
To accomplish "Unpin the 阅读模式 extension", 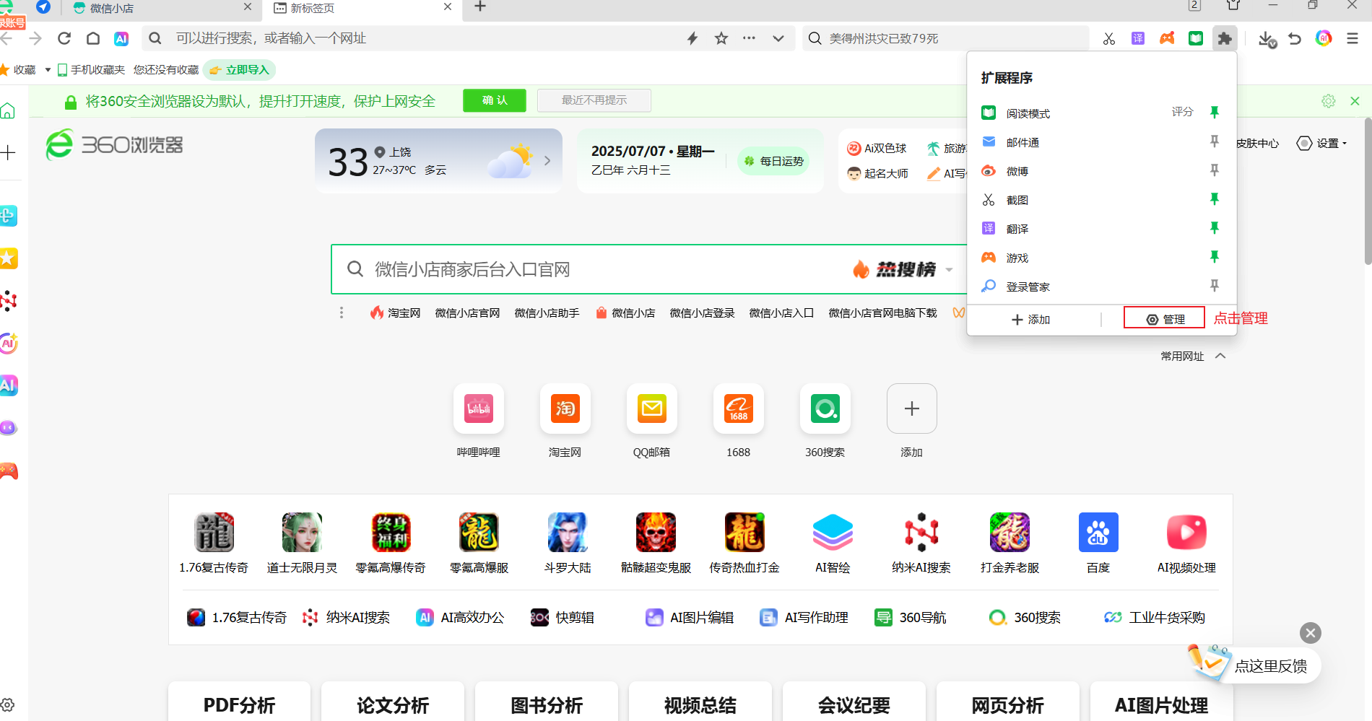I will (1215, 113).
